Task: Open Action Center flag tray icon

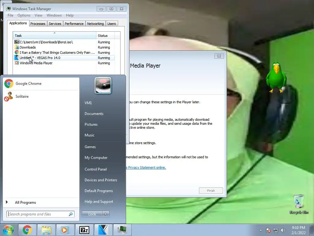Action: (x=268, y=230)
